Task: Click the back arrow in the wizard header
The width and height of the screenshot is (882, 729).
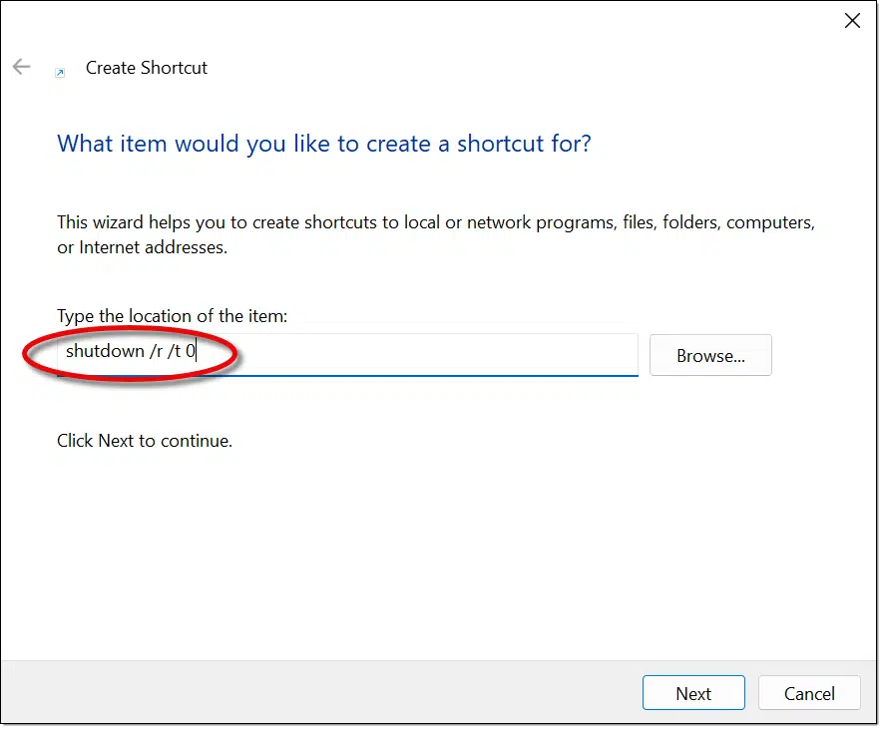Action: pos(22,68)
